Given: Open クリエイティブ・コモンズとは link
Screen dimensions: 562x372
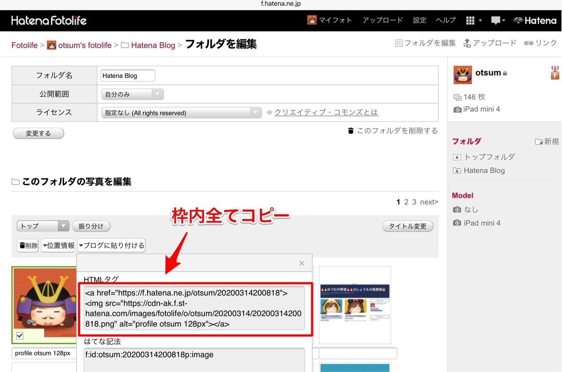Looking at the screenshot, I should point(326,112).
